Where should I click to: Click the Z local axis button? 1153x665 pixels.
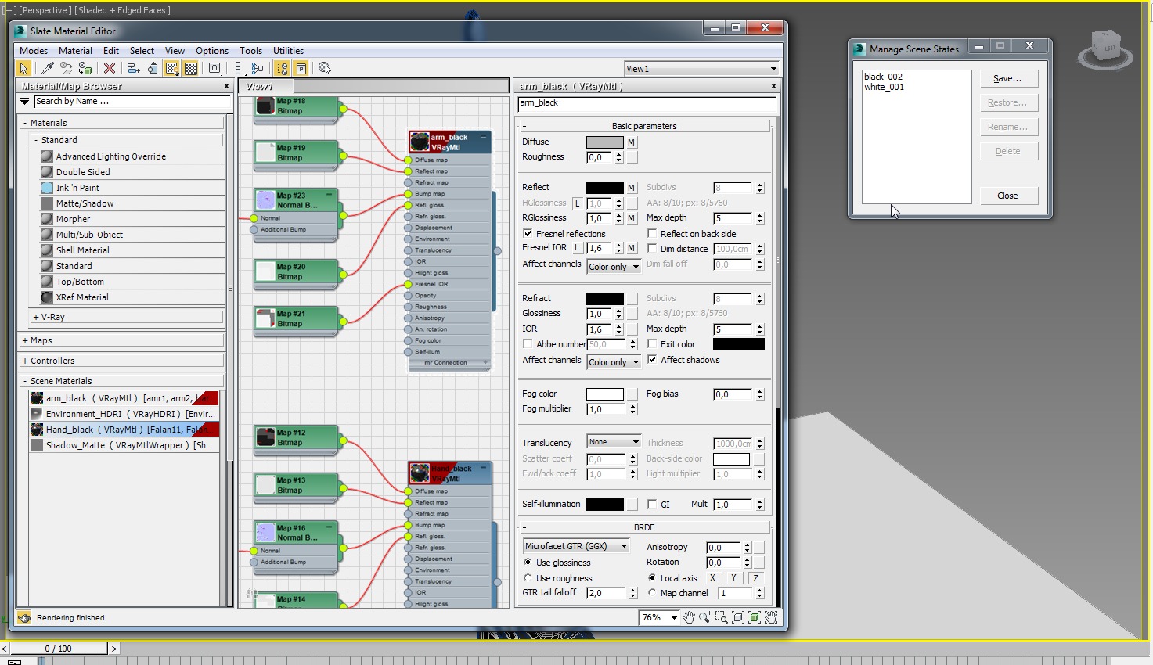(755, 578)
